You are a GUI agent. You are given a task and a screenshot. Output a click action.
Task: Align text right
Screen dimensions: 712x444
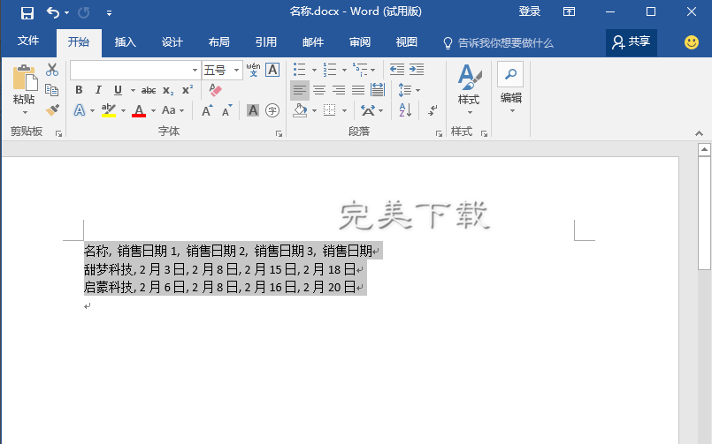339,90
